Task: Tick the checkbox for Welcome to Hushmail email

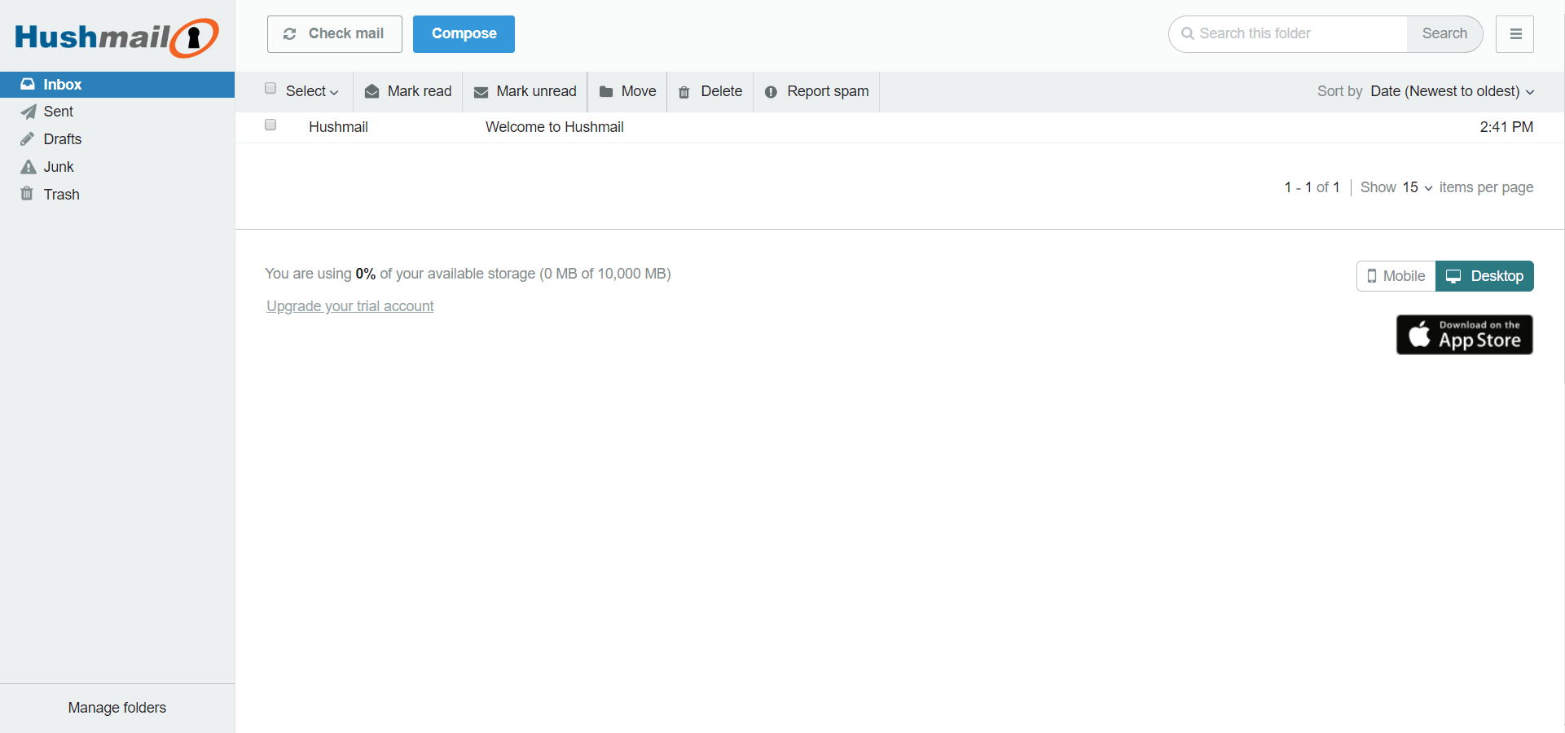Action: pyautogui.click(x=270, y=125)
